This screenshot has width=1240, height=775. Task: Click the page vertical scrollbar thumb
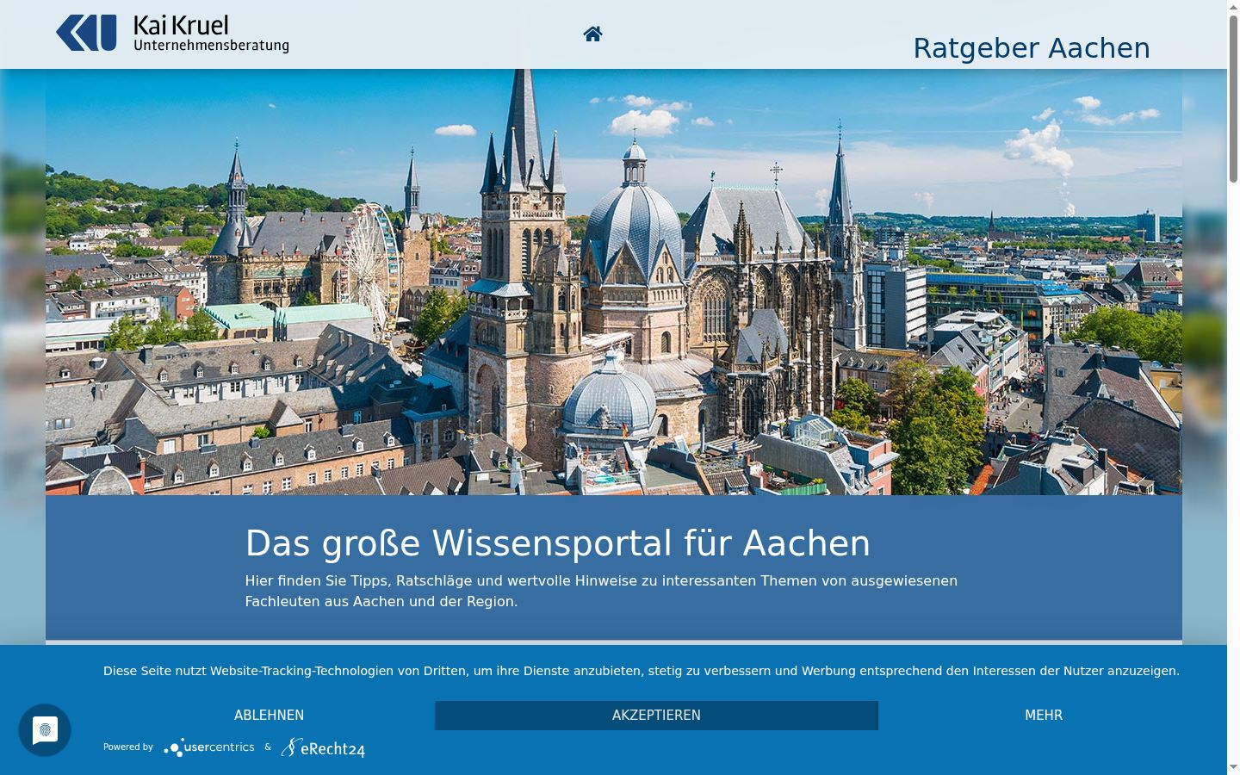coord(1233,99)
